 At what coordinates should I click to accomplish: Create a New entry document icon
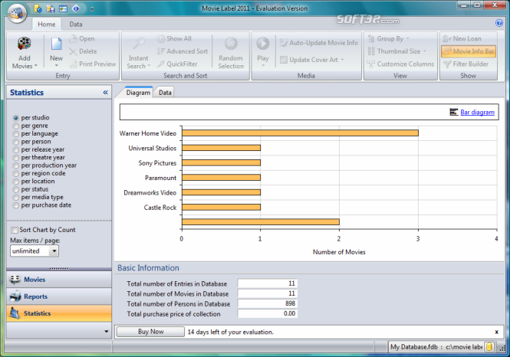coord(56,44)
